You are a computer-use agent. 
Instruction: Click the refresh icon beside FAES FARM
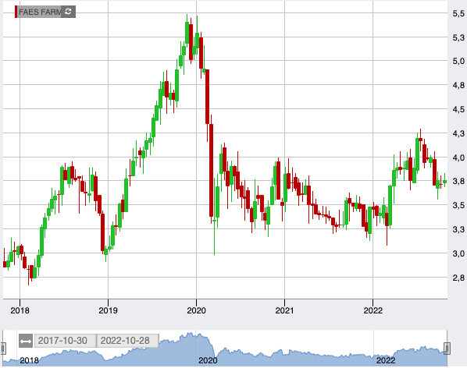pyautogui.click(x=68, y=12)
